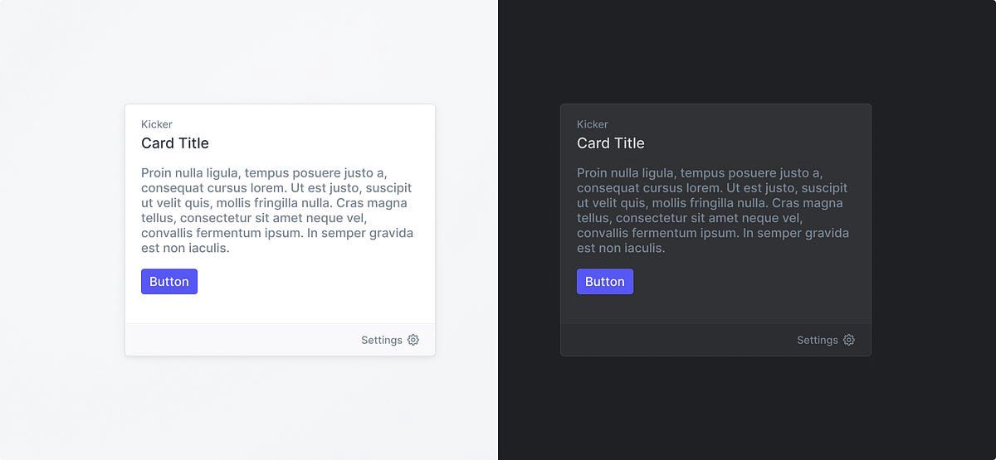The width and height of the screenshot is (996, 460).
Task: Click the text "est non iaculis." in the dark card
Action: (x=621, y=248)
